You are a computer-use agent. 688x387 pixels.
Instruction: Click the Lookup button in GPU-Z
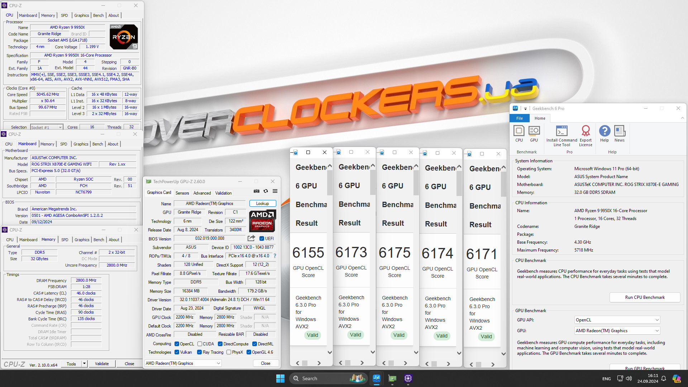pos(263,203)
